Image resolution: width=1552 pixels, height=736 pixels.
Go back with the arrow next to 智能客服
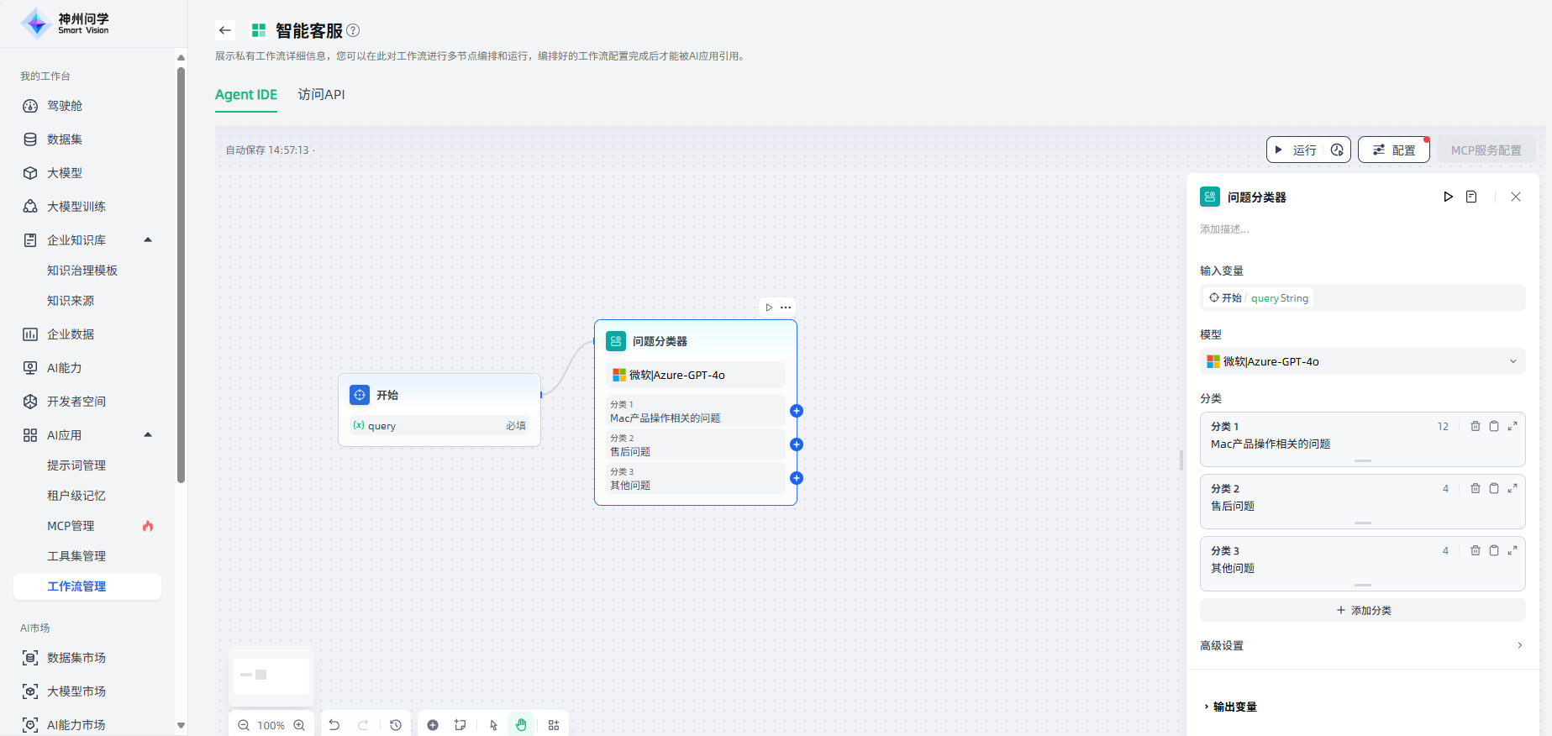point(224,30)
